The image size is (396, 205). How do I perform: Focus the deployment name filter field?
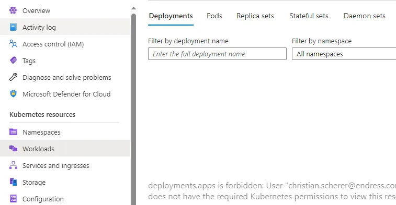tap(217, 54)
